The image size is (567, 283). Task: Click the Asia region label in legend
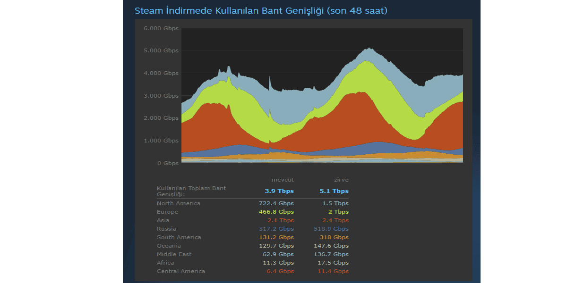pos(163,220)
